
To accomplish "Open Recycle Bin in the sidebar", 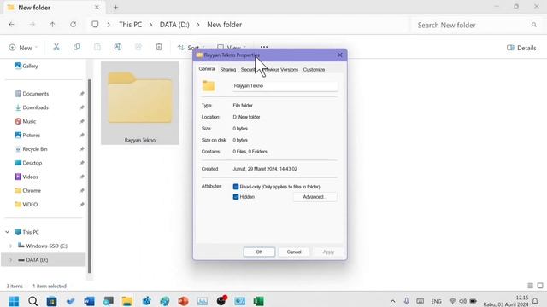I will click(31, 149).
